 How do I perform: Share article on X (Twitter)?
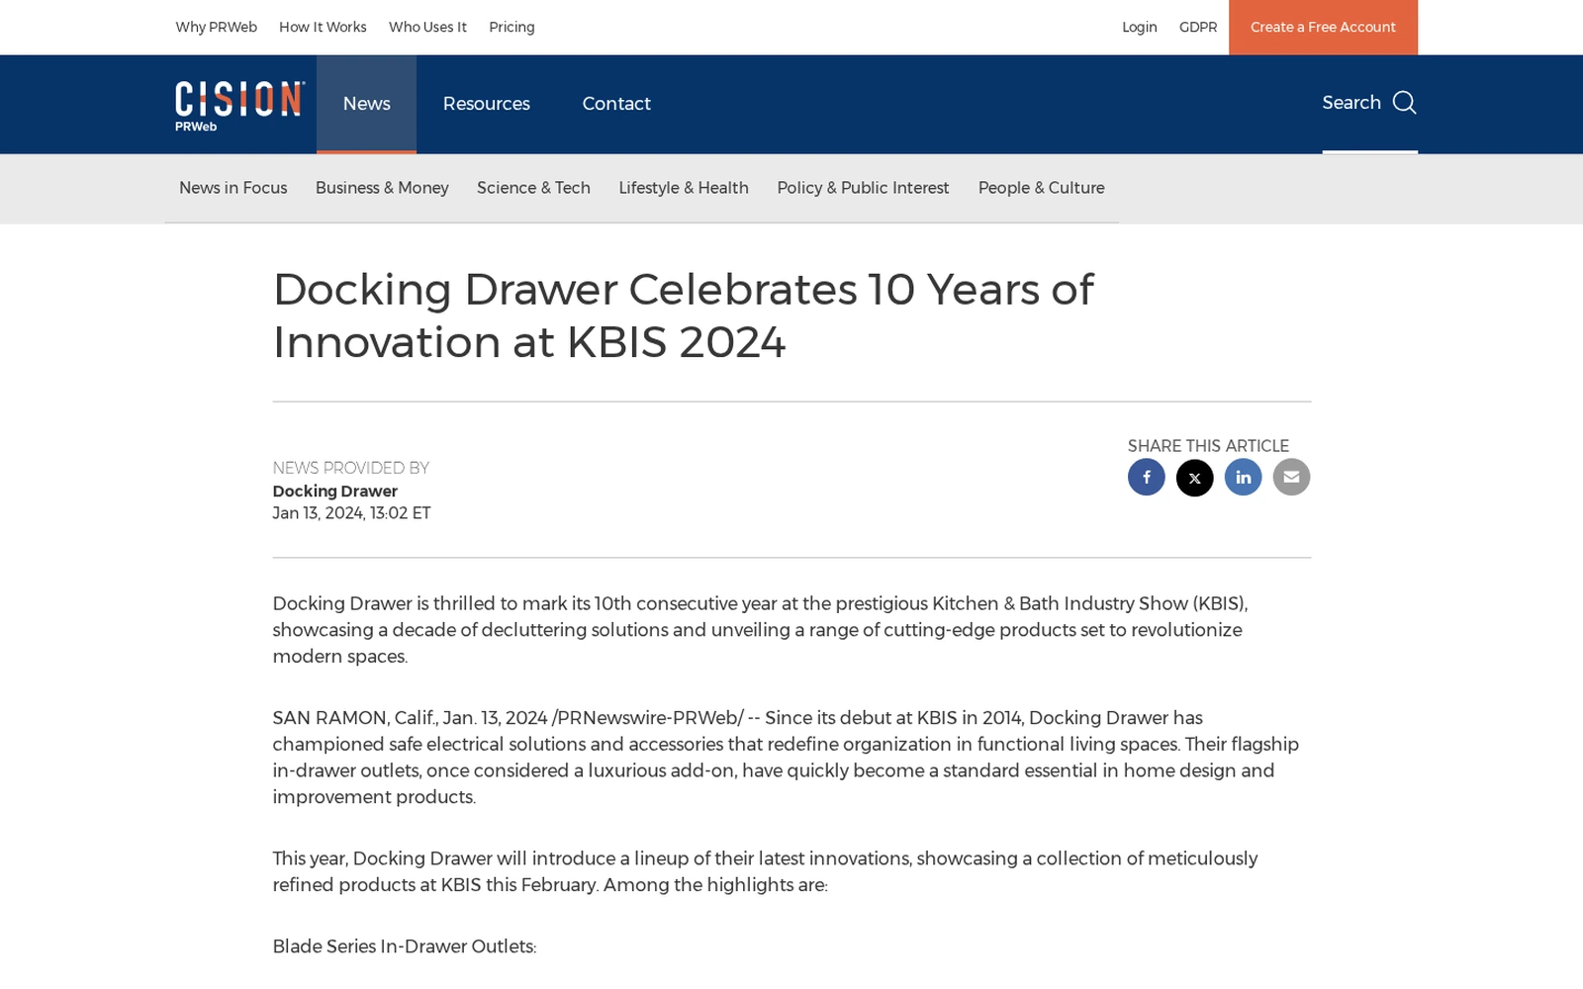(1194, 478)
